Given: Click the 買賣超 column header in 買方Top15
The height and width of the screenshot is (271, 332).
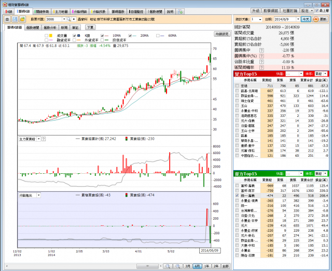Looking at the screenshot, I should tap(267, 80).
